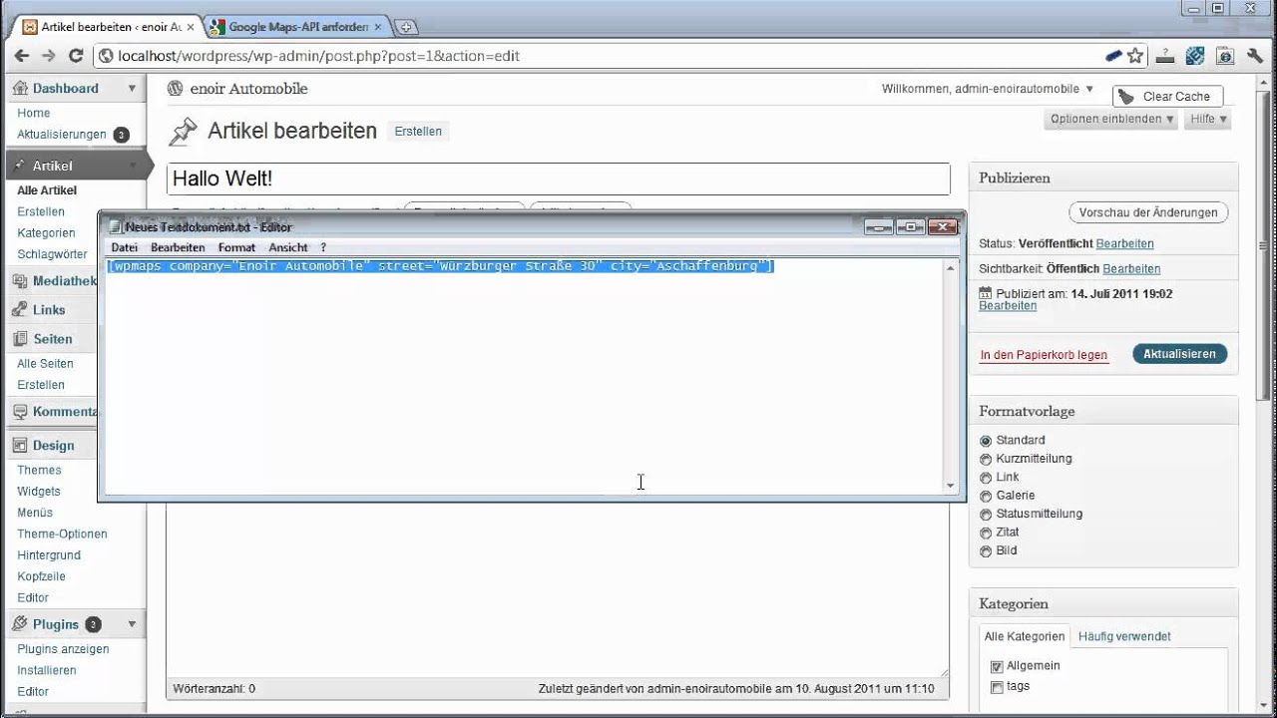Open Widgets under Design

[39, 492]
